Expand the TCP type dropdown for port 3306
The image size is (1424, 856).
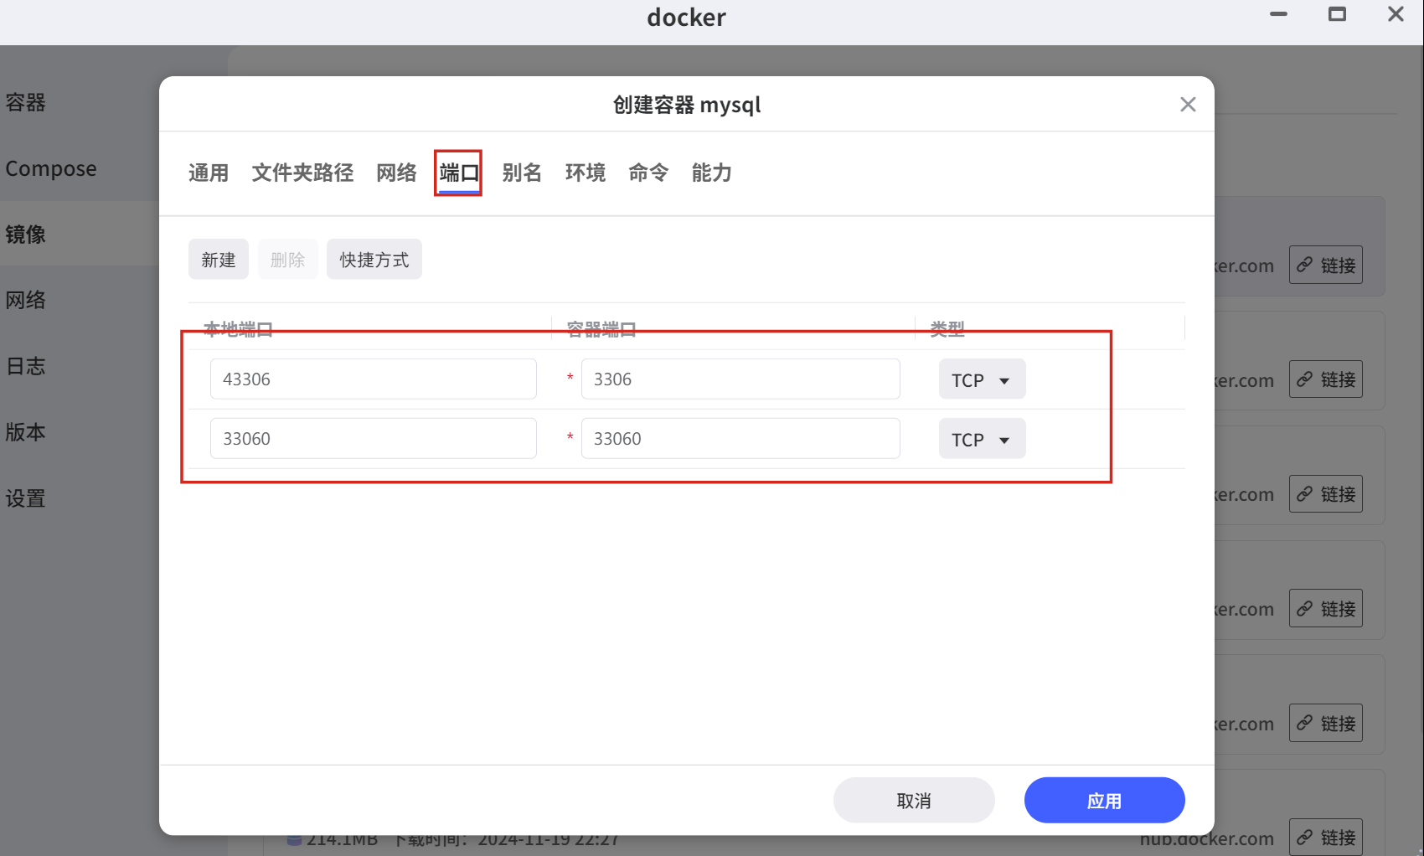point(982,380)
